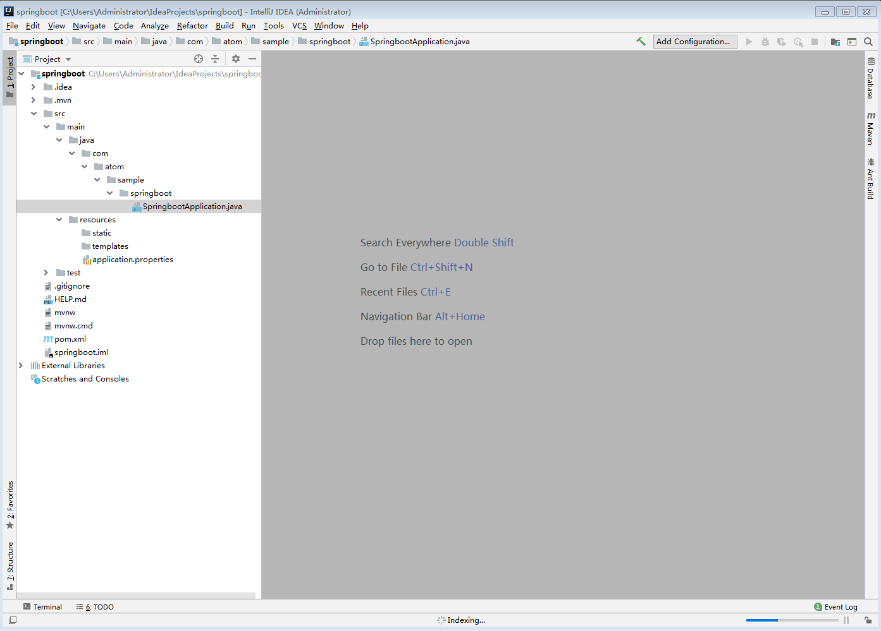Toggle the 1: Project tool window tab
The image size is (881, 631).
(x=9, y=77)
